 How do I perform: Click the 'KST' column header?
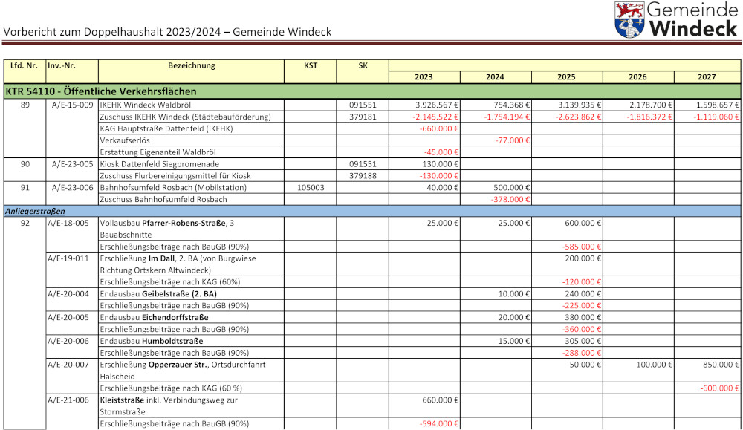pos(311,65)
